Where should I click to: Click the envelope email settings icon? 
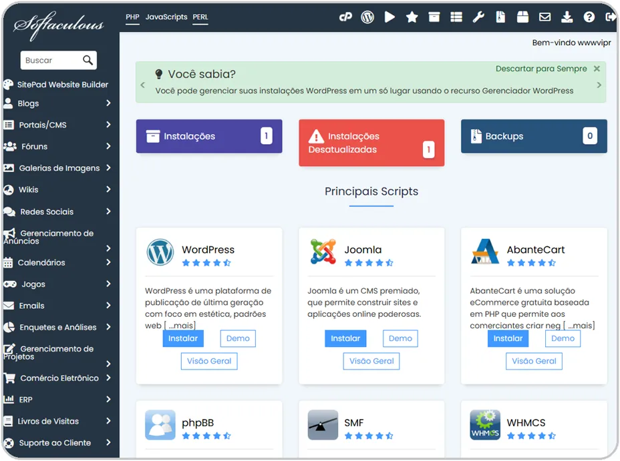click(545, 17)
